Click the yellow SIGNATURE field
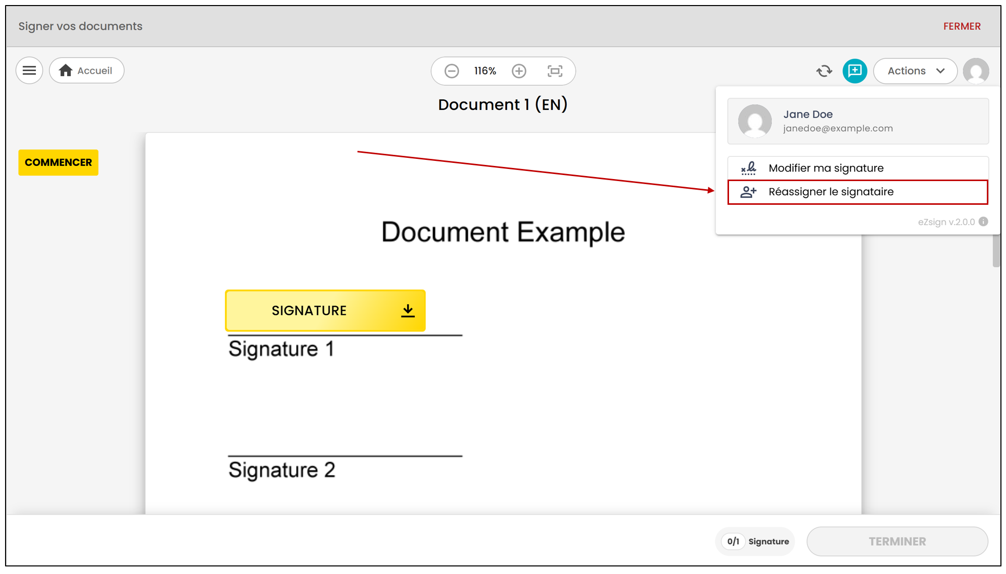1006x574 pixels. tap(325, 311)
